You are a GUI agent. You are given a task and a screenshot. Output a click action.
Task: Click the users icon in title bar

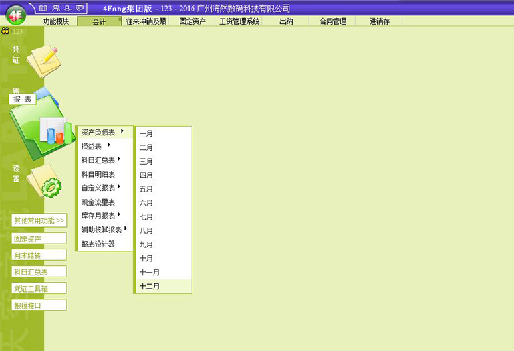[x=56, y=8]
